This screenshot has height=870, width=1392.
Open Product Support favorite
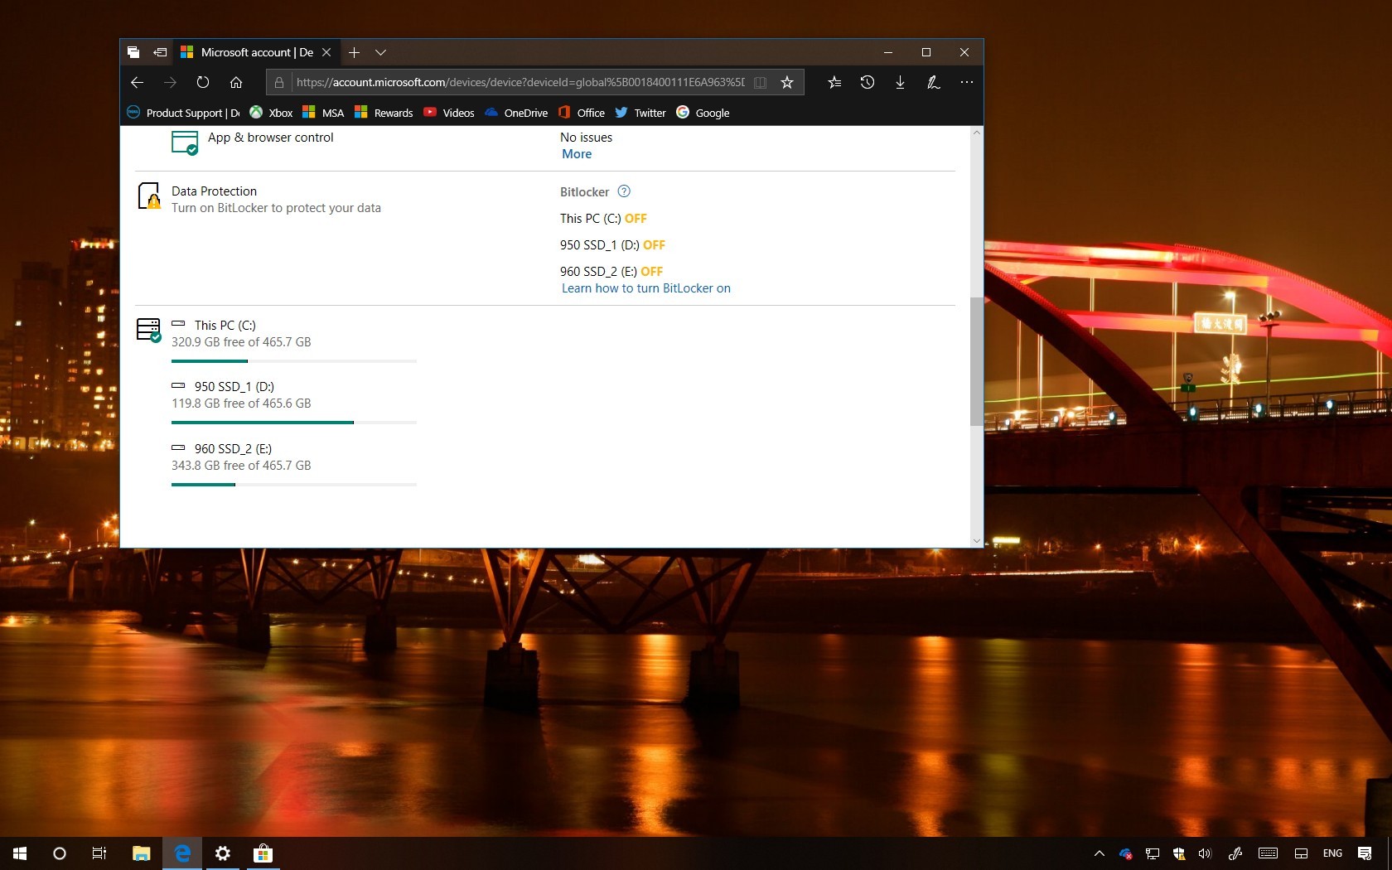pyautogui.click(x=183, y=113)
